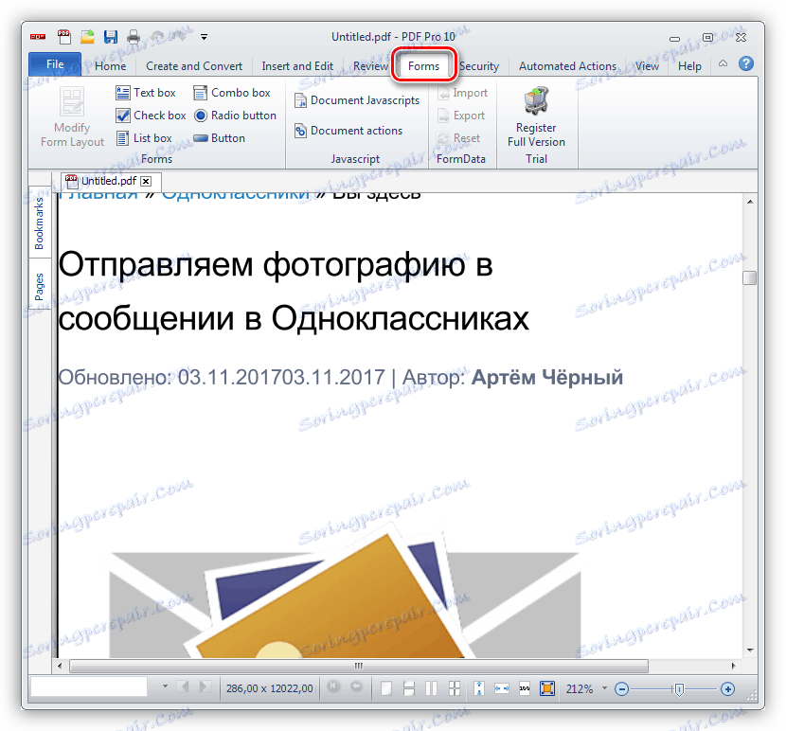Select two-page facing layout icon
The image size is (786, 731).
tap(431, 688)
